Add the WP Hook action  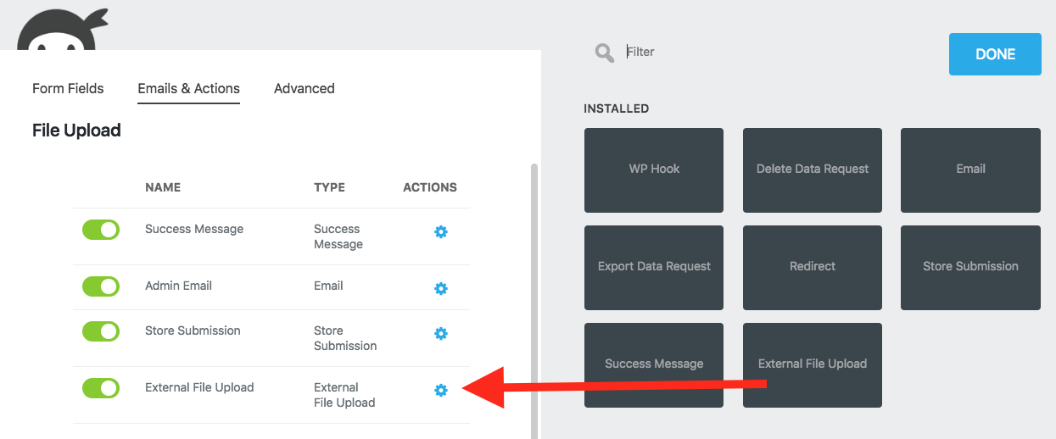(x=654, y=169)
